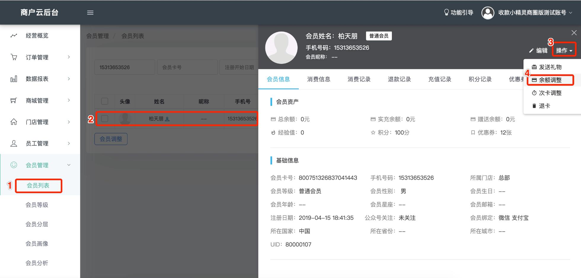The image size is (581, 278).
Task: Click the 员工管理 person icon
Action: [x=14, y=143]
